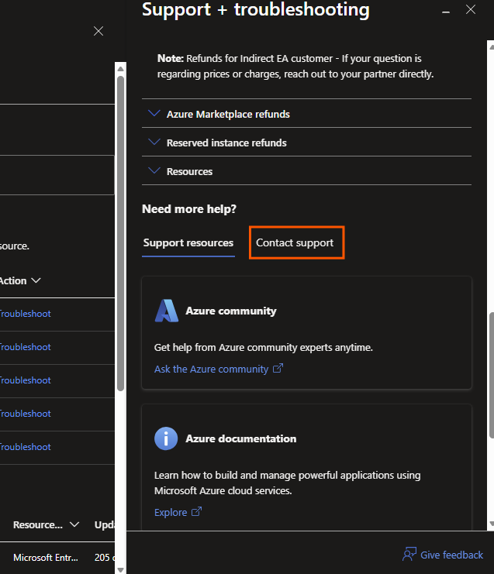Click the fourth Troubleshoot link
Viewport: 494px width, 574px height.
(x=25, y=414)
